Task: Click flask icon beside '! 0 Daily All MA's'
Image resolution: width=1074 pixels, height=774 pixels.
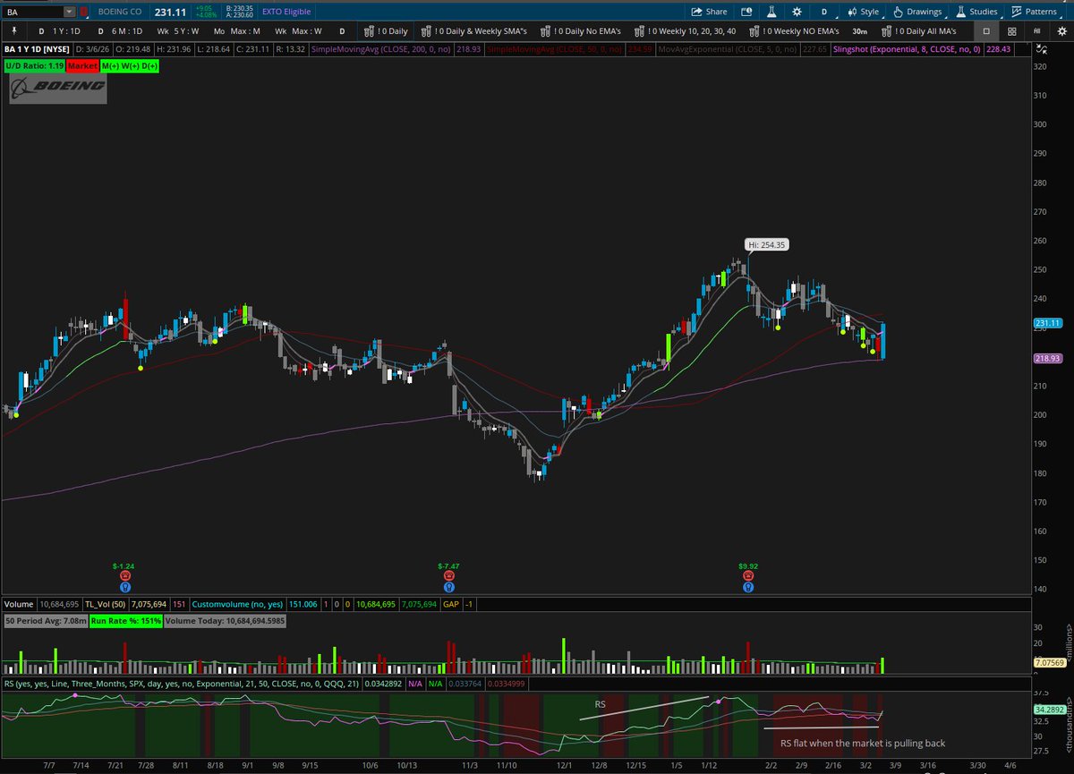Action: tap(885, 30)
